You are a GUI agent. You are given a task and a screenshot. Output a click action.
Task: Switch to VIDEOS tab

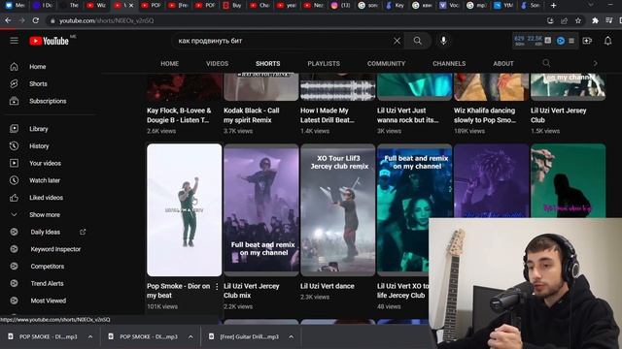coord(217,63)
